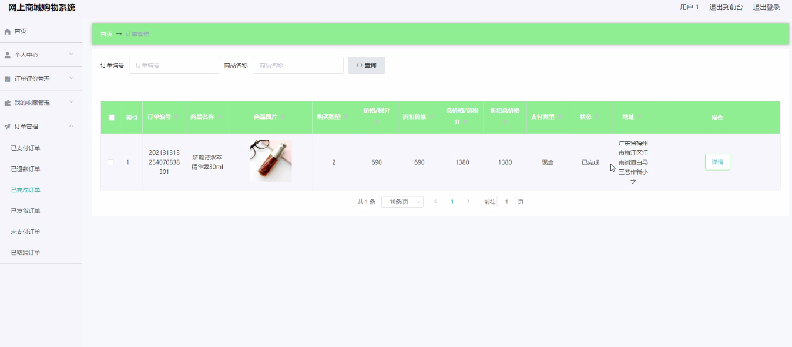Check the checkbox for order row 1
792x347 pixels.
(x=110, y=162)
